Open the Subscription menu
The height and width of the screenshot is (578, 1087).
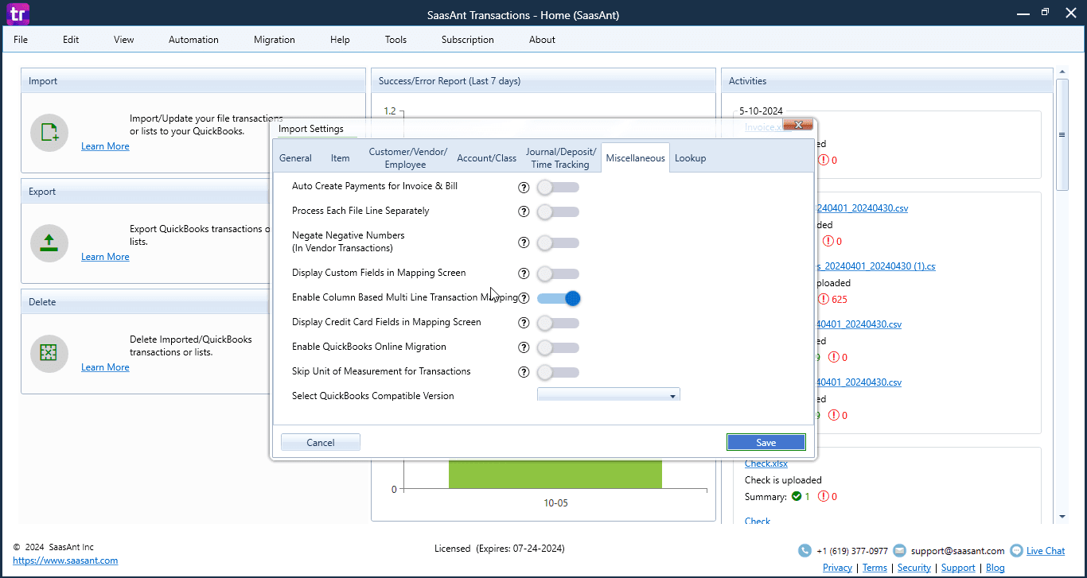[x=468, y=39]
